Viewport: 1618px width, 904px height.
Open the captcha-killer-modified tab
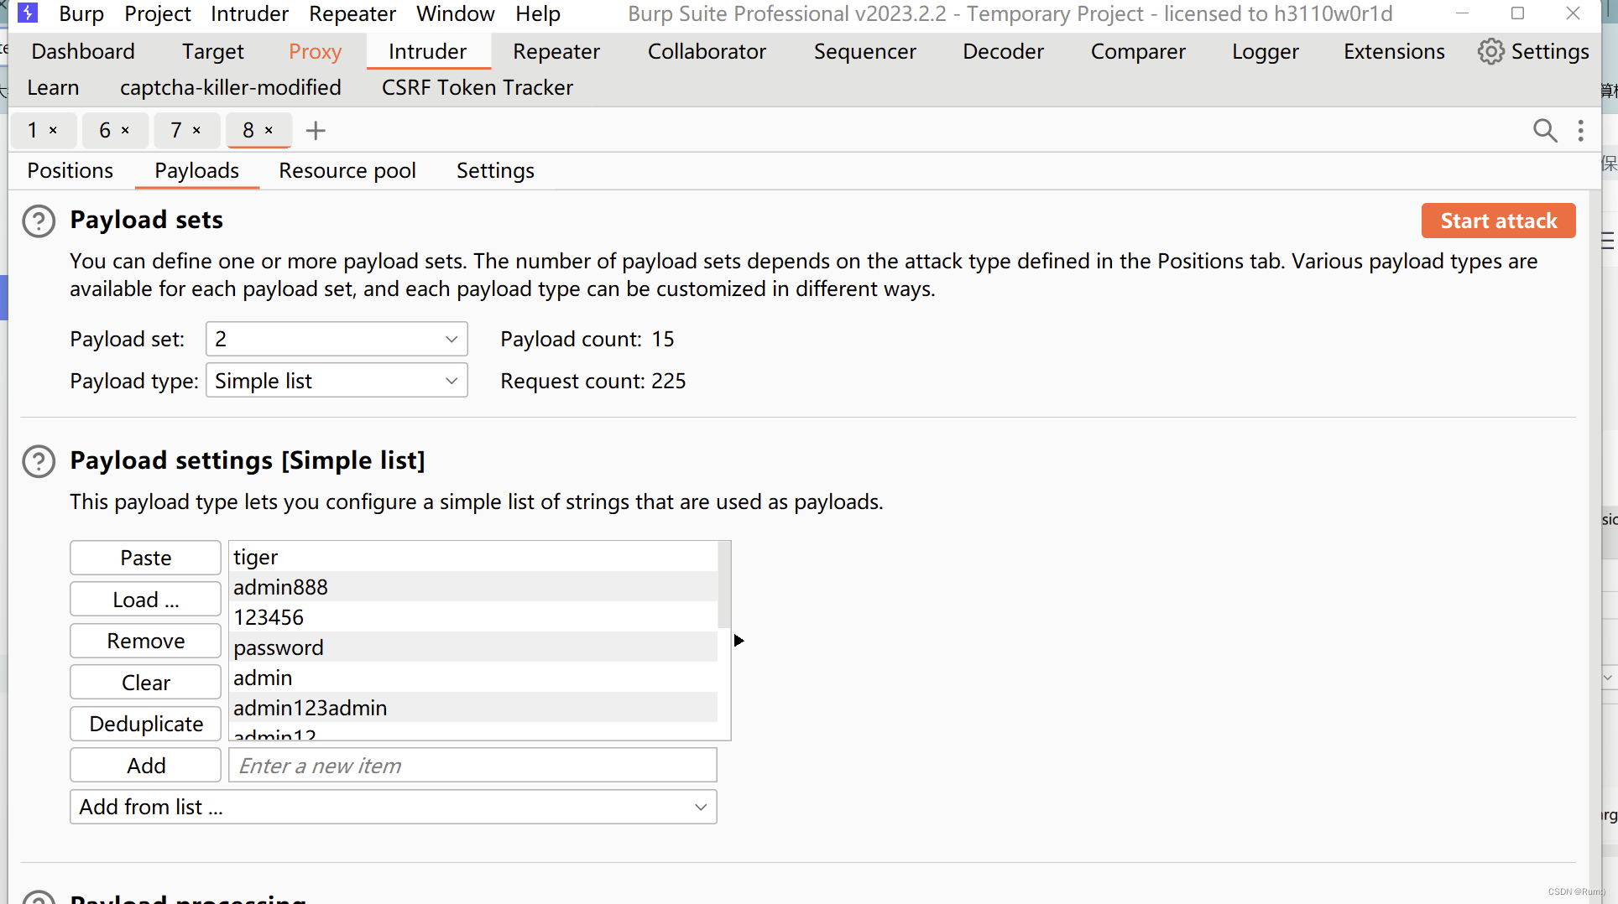point(231,87)
